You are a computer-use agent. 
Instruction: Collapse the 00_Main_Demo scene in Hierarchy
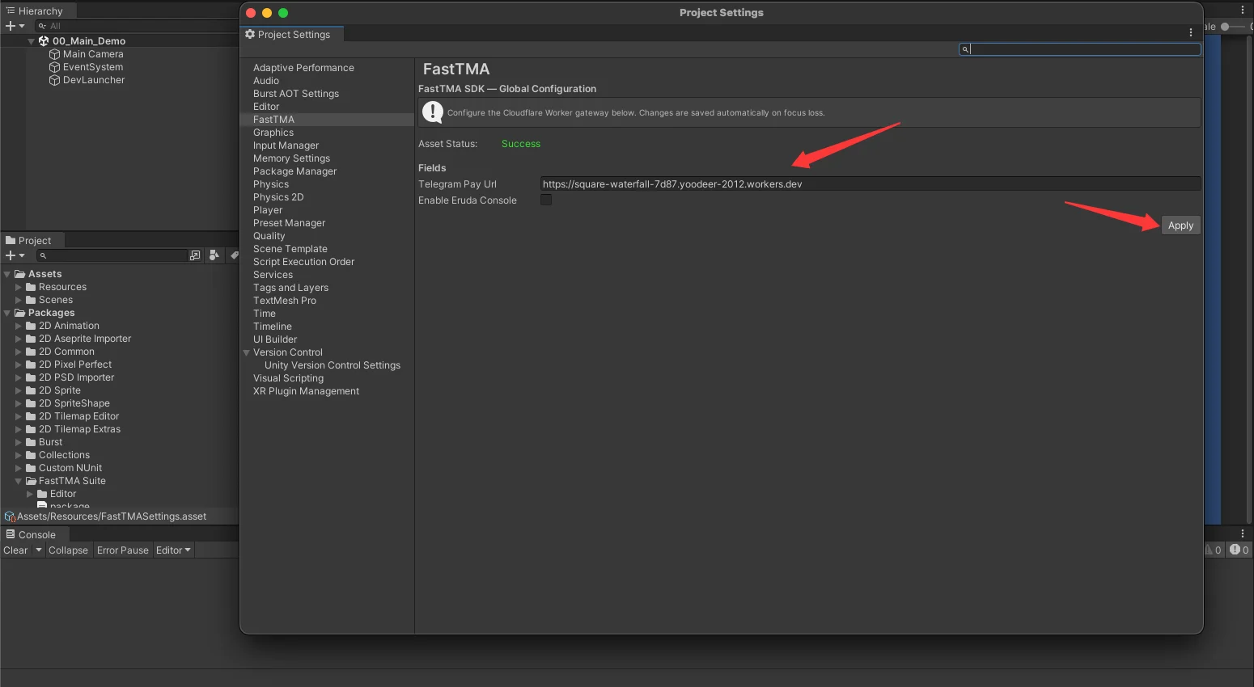point(31,40)
